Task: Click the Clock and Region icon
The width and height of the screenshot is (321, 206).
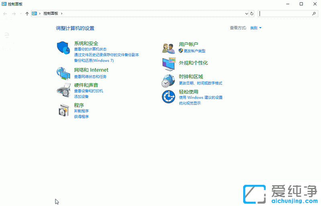Action: click(168, 80)
